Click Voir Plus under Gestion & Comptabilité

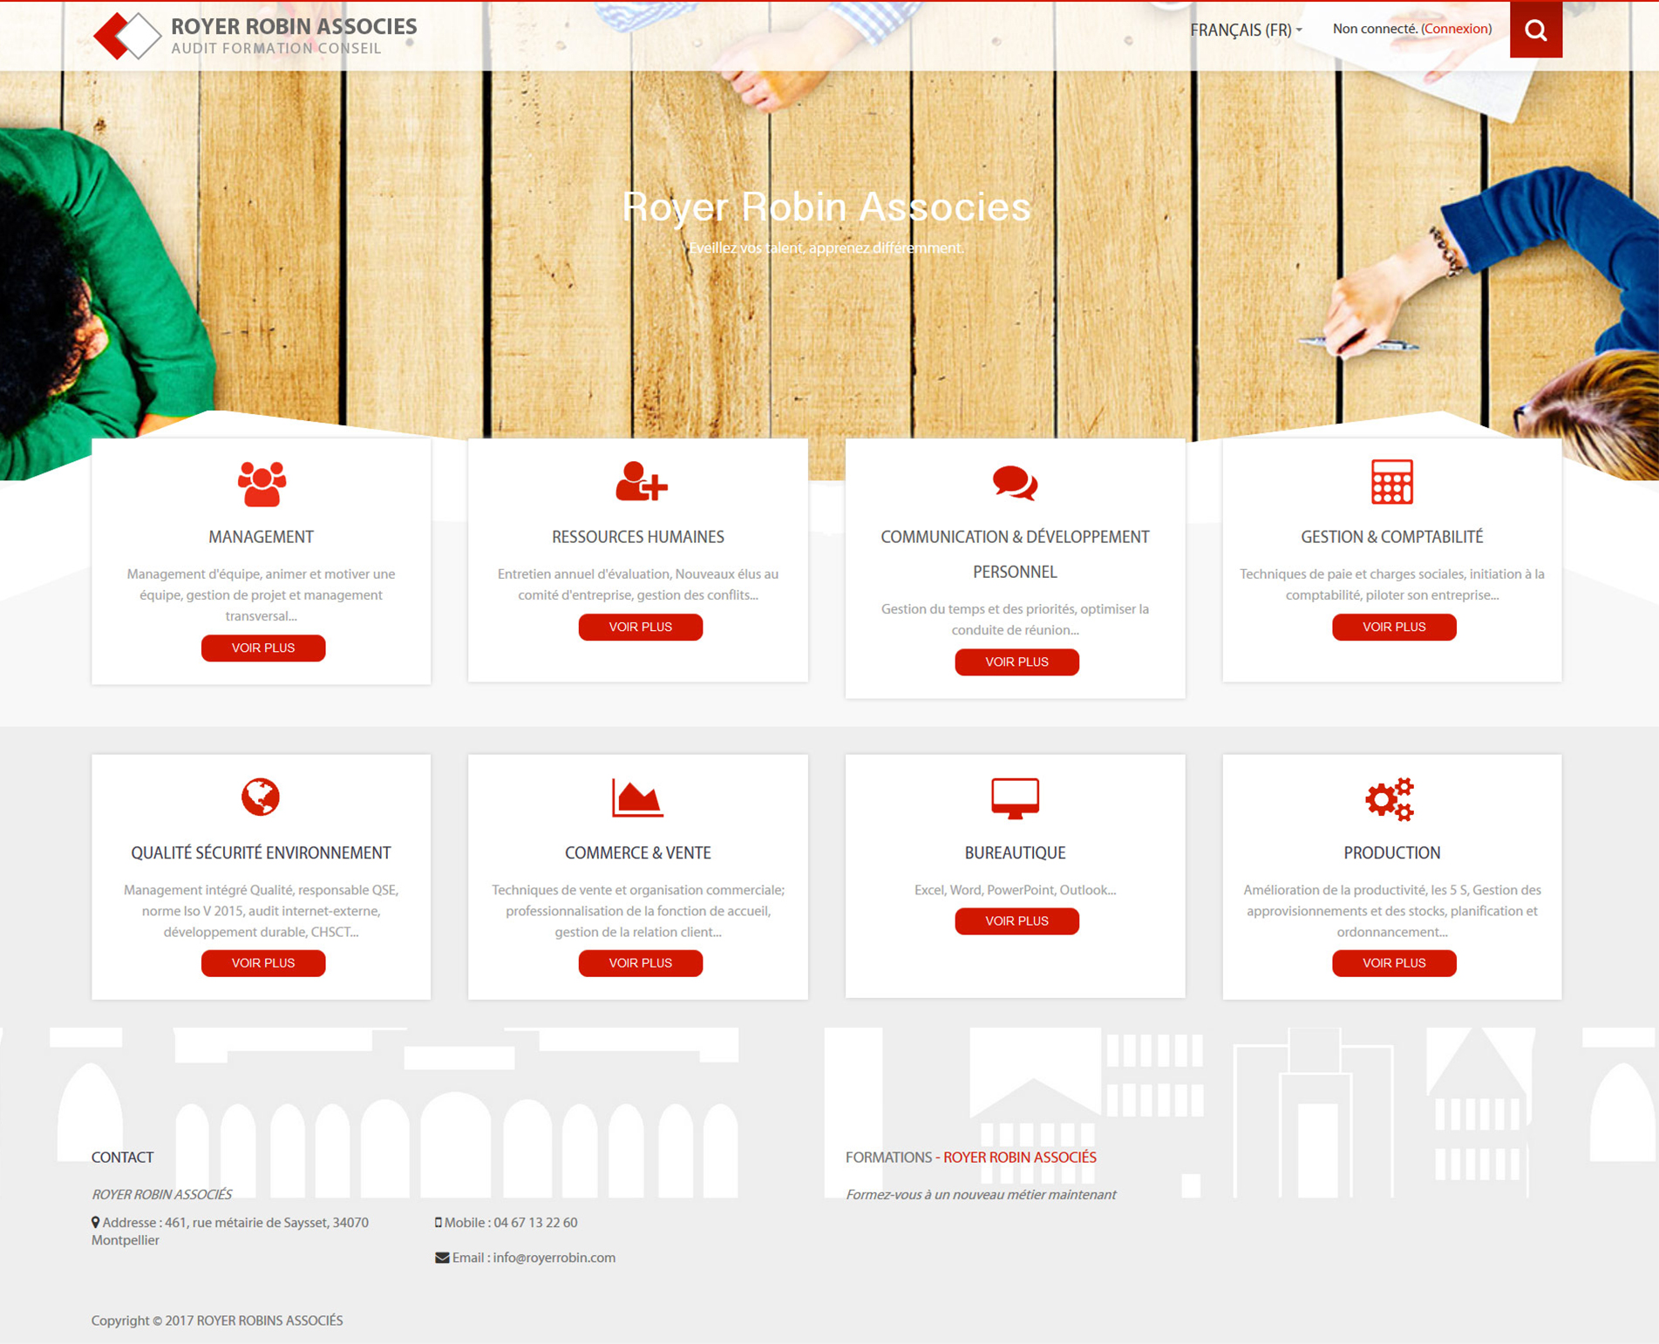click(x=1394, y=627)
